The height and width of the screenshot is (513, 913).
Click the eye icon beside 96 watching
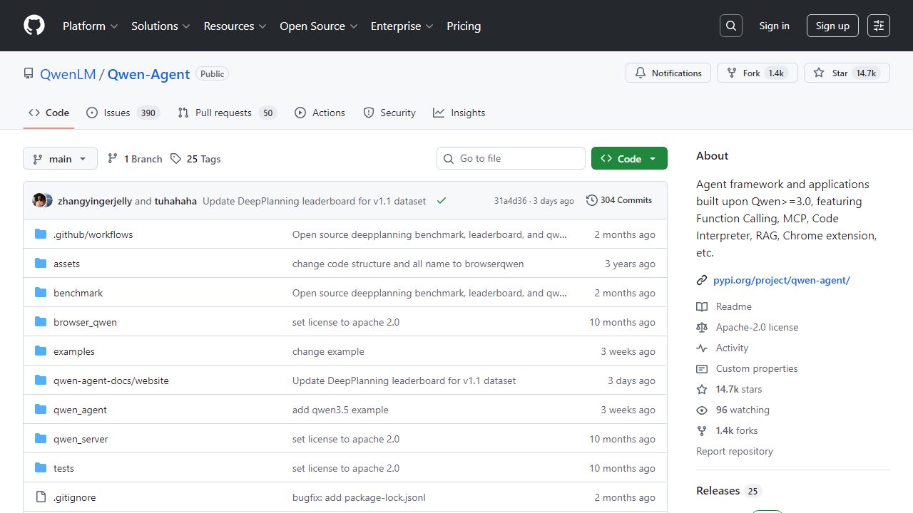point(702,410)
